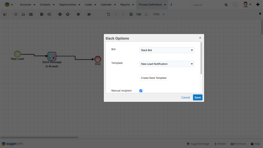263x148 pixels.
Task: Click the Send Message to #Leads node
Action: [x=52, y=56]
